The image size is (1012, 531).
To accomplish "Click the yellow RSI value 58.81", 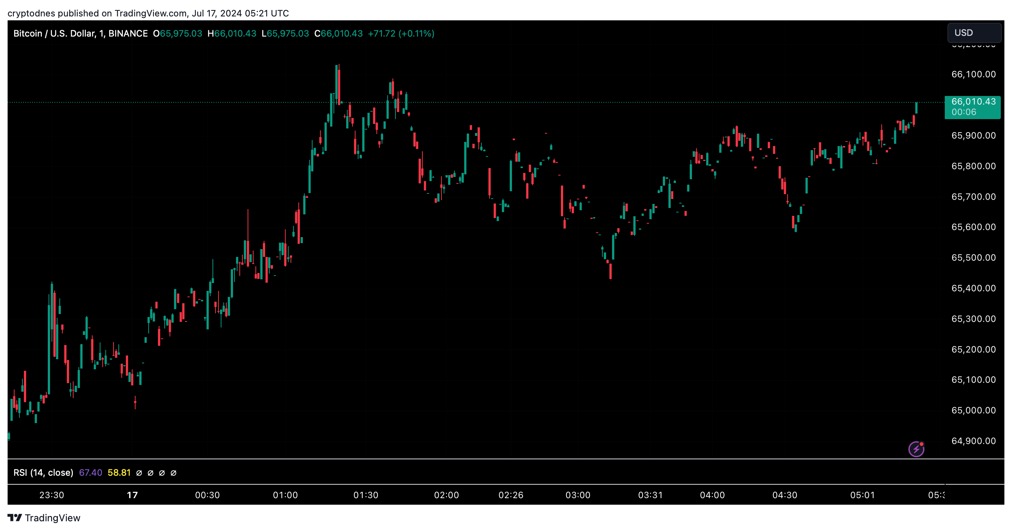I will pyautogui.click(x=119, y=472).
